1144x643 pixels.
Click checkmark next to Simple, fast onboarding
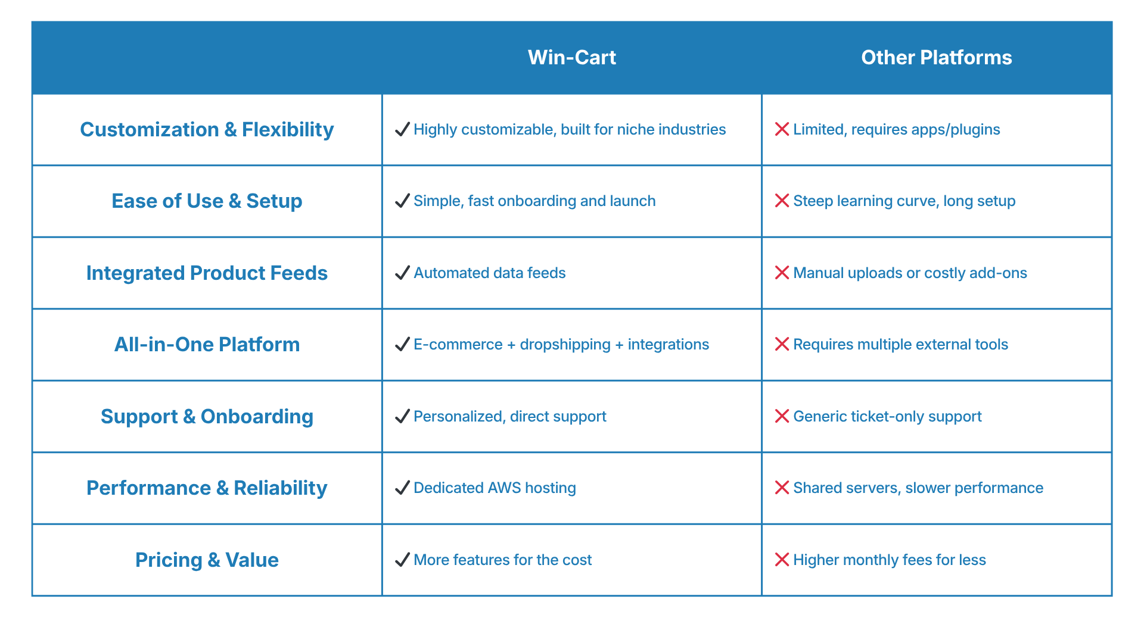click(x=403, y=201)
